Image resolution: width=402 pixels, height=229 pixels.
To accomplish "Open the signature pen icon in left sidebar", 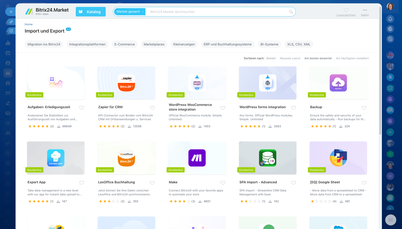I will tap(8, 103).
